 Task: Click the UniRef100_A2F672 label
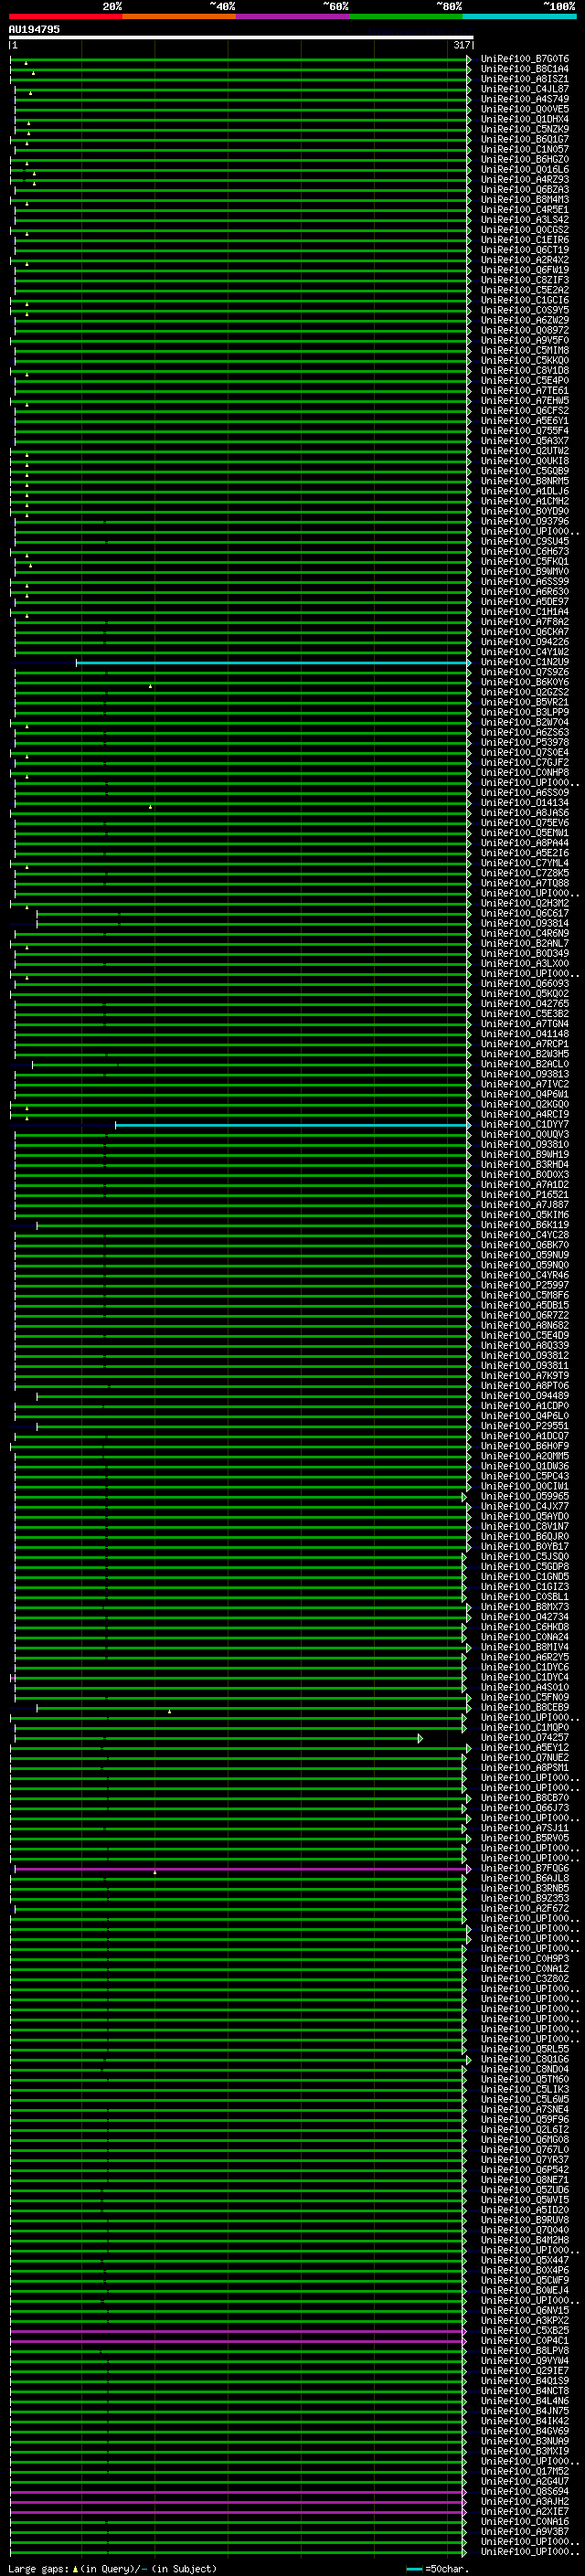click(x=525, y=1908)
